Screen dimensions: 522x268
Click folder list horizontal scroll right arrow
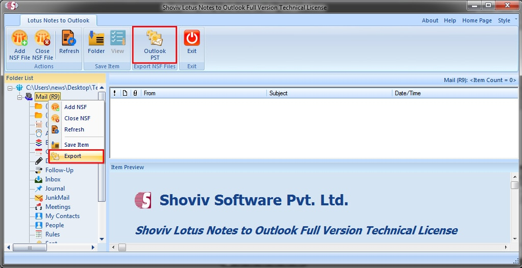[x=93, y=248]
